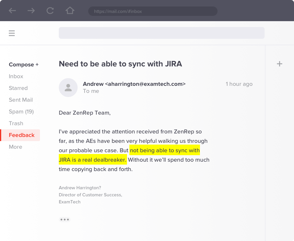
Task: Open the Spam (19) folder
Action: (21, 112)
